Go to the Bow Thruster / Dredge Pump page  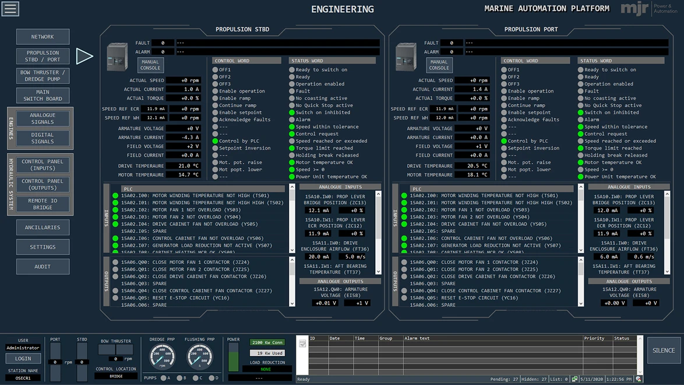click(x=43, y=76)
